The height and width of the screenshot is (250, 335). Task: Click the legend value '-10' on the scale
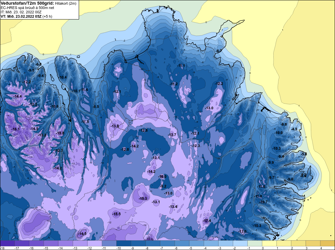(119, 248)
